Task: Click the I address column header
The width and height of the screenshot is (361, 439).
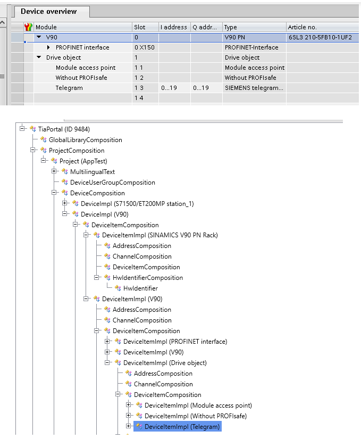Action: (x=175, y=27)
